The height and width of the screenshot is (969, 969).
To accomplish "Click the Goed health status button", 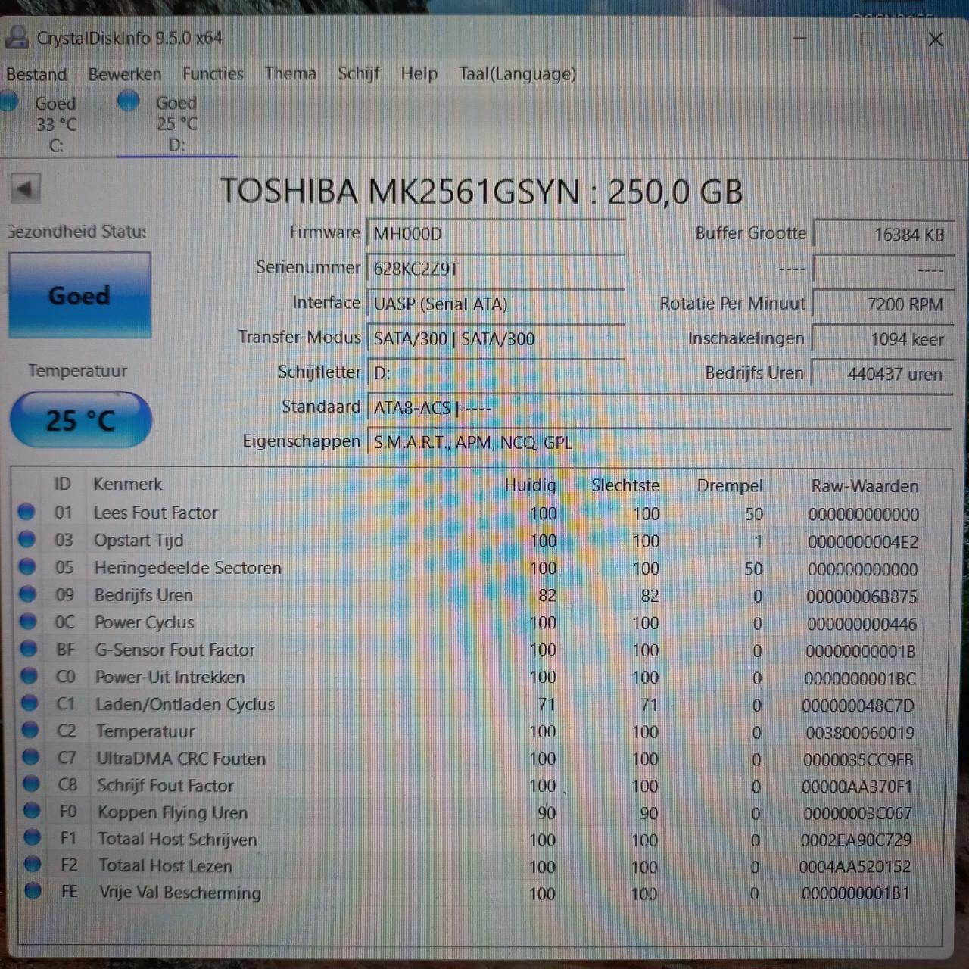I will (x=79, y=294).
